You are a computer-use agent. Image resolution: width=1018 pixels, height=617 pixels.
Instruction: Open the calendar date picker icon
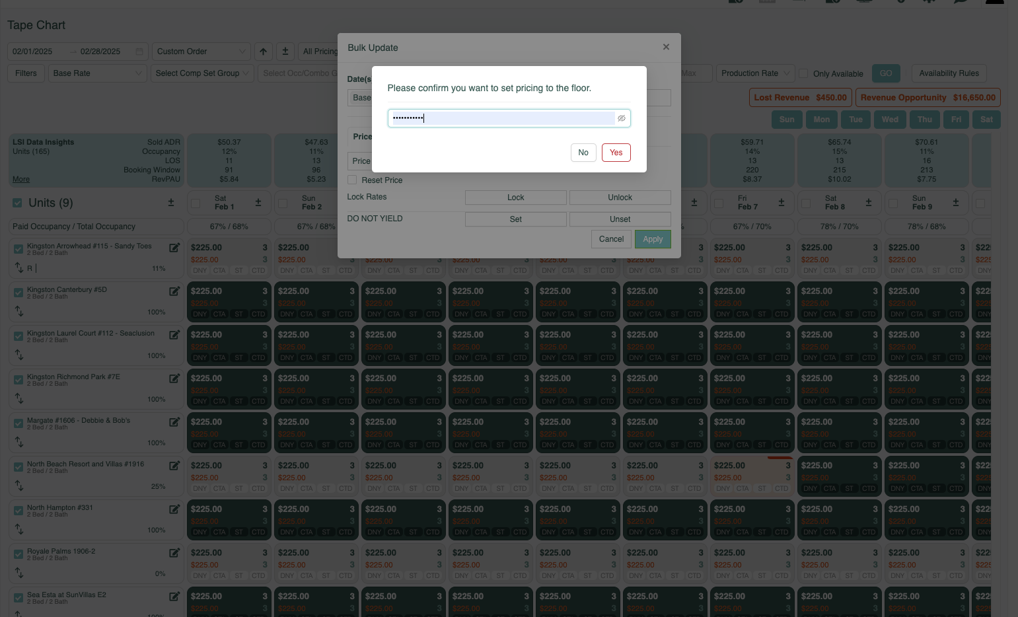[x=139, y=52]
